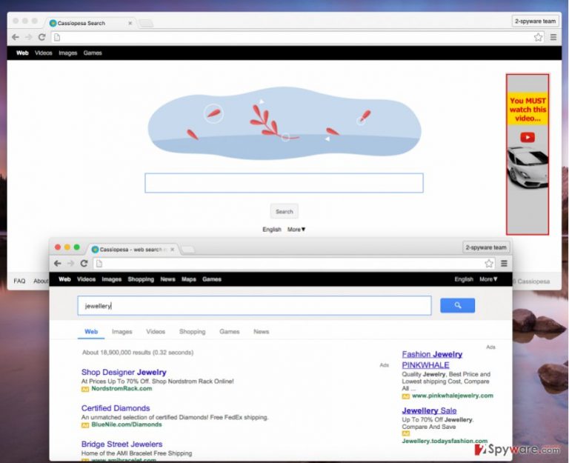Switch to Games results tab

(x=230, y=332)
